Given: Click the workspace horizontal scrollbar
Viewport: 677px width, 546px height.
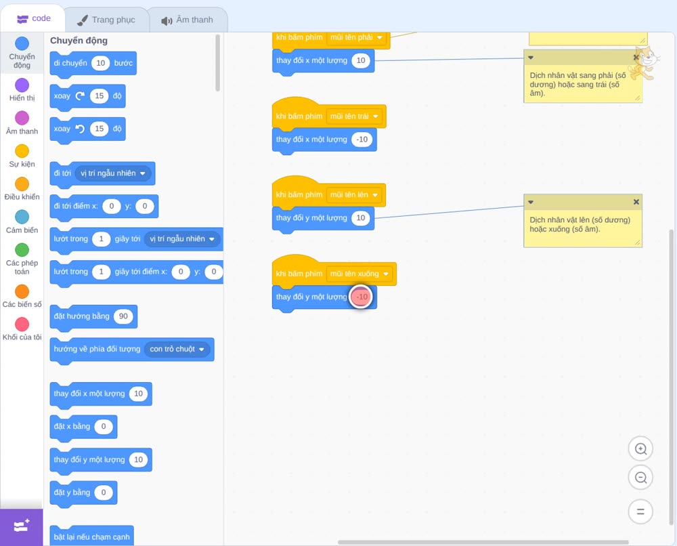Looking at the screenshot, I should click(x=483, y=542).
